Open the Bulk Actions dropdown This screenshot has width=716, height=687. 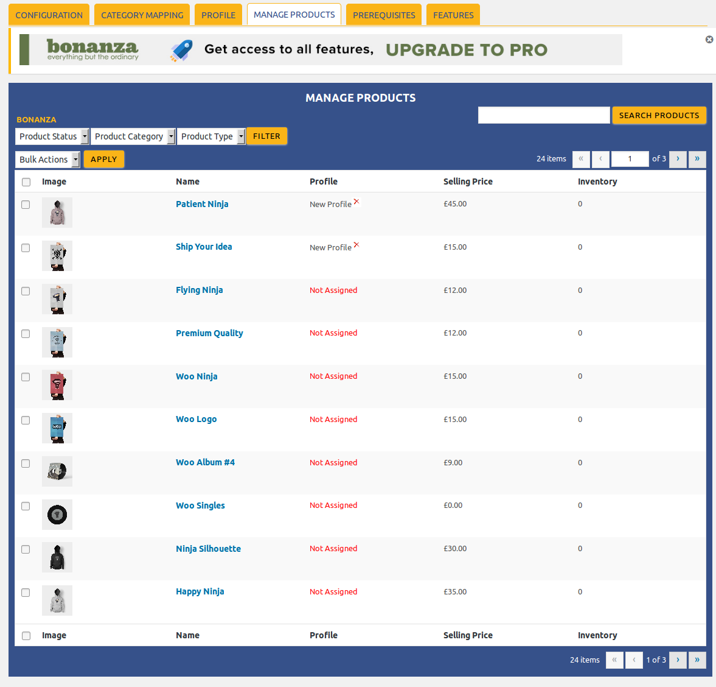47,160
